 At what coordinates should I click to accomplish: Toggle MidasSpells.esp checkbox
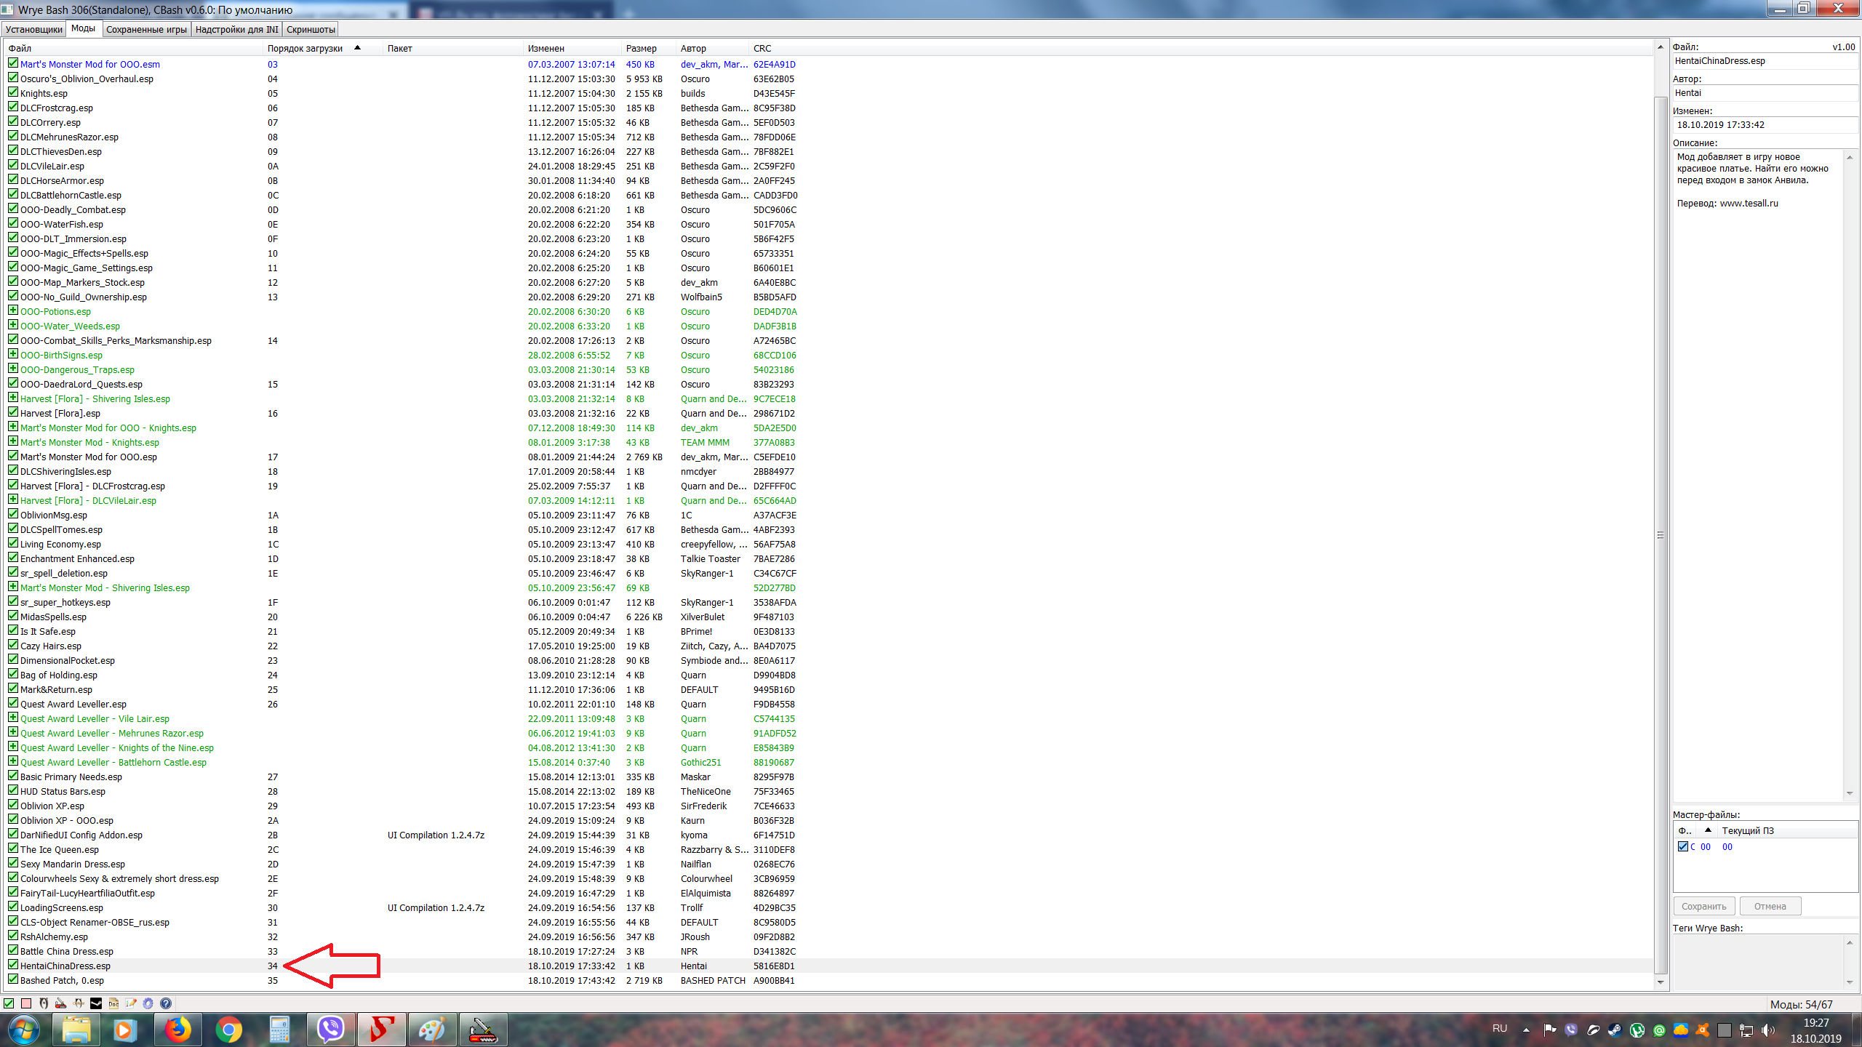tap(13, 616)
